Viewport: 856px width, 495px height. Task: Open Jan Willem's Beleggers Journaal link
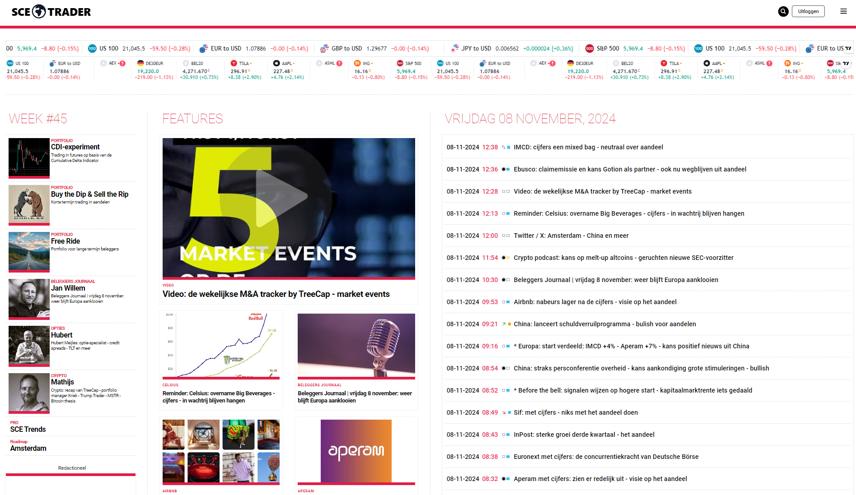[68, 288]
